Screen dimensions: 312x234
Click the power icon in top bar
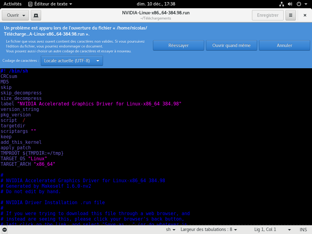click(299, 4)
